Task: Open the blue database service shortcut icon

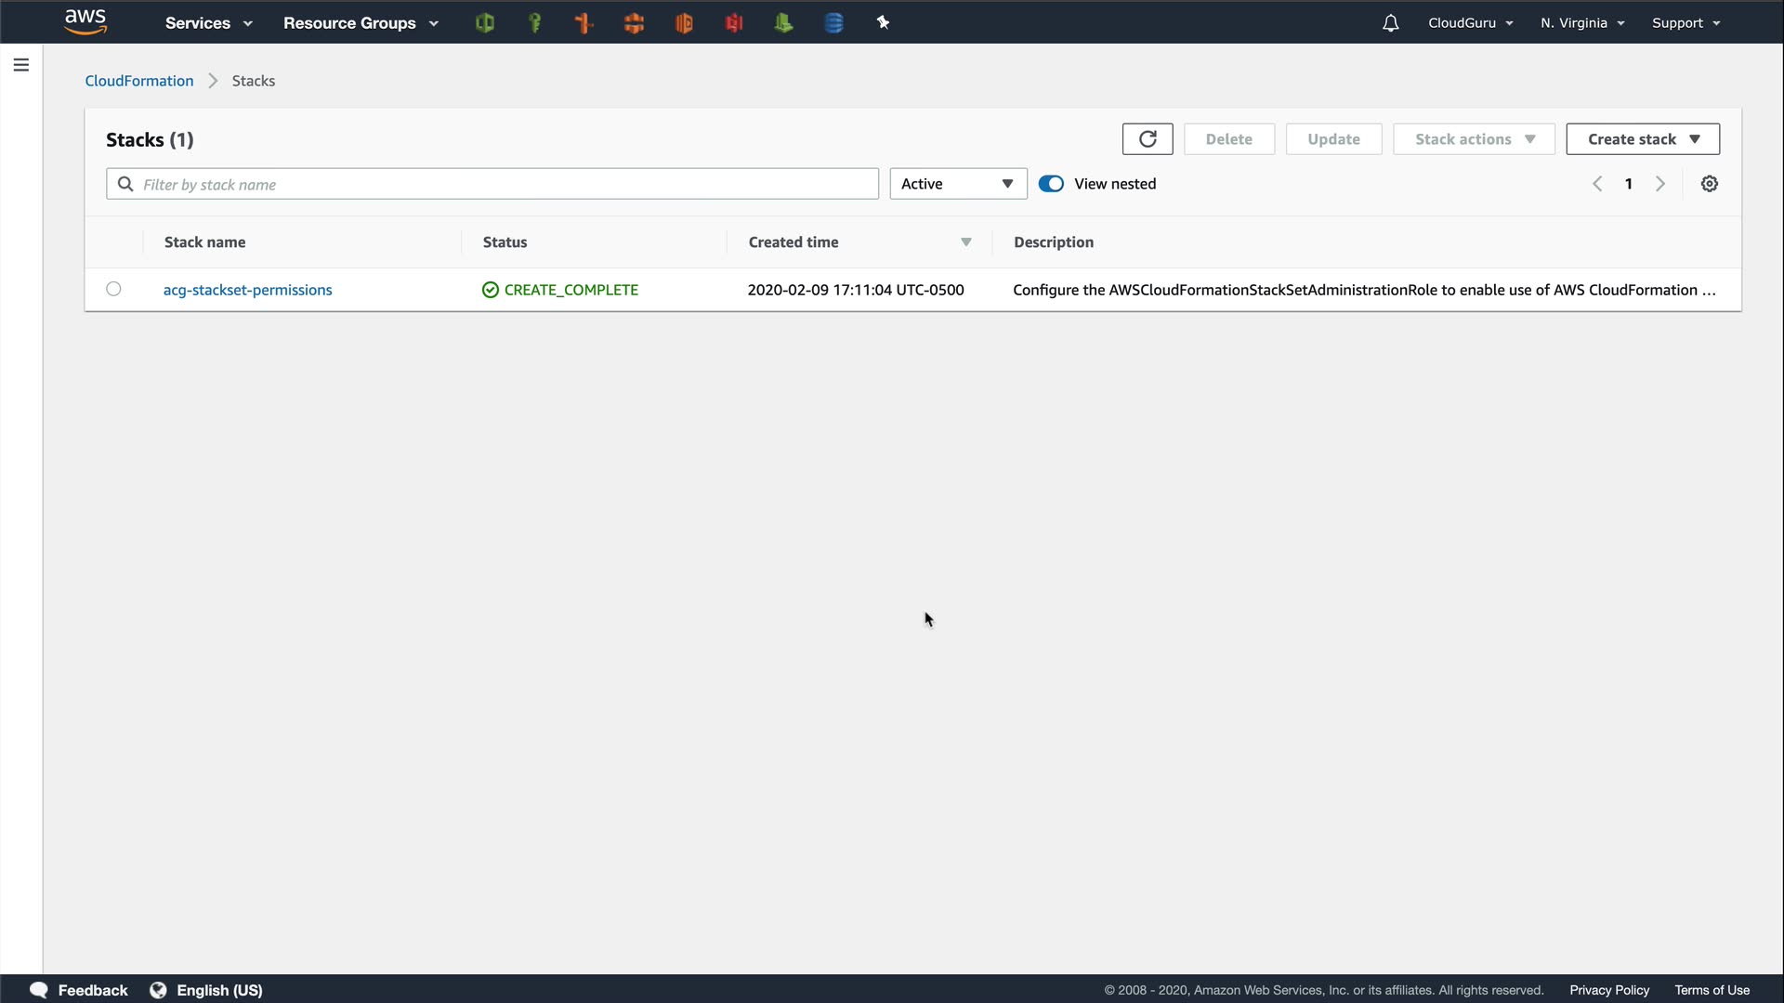Action: point(833,23)
